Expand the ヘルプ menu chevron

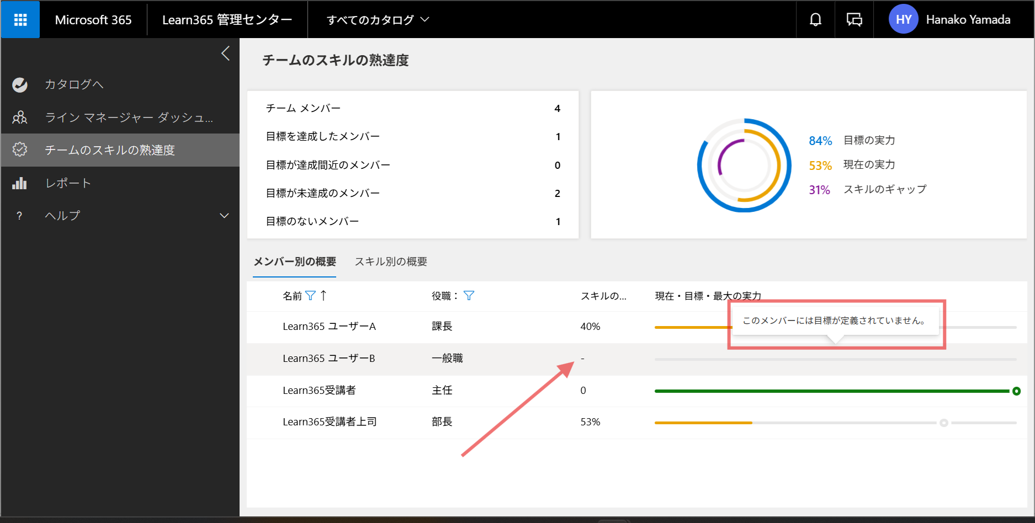click(x=224, y=216)
